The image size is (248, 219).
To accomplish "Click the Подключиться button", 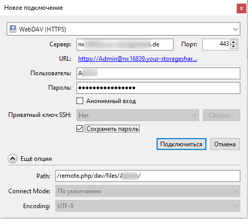I will click(x=181, y=144).
